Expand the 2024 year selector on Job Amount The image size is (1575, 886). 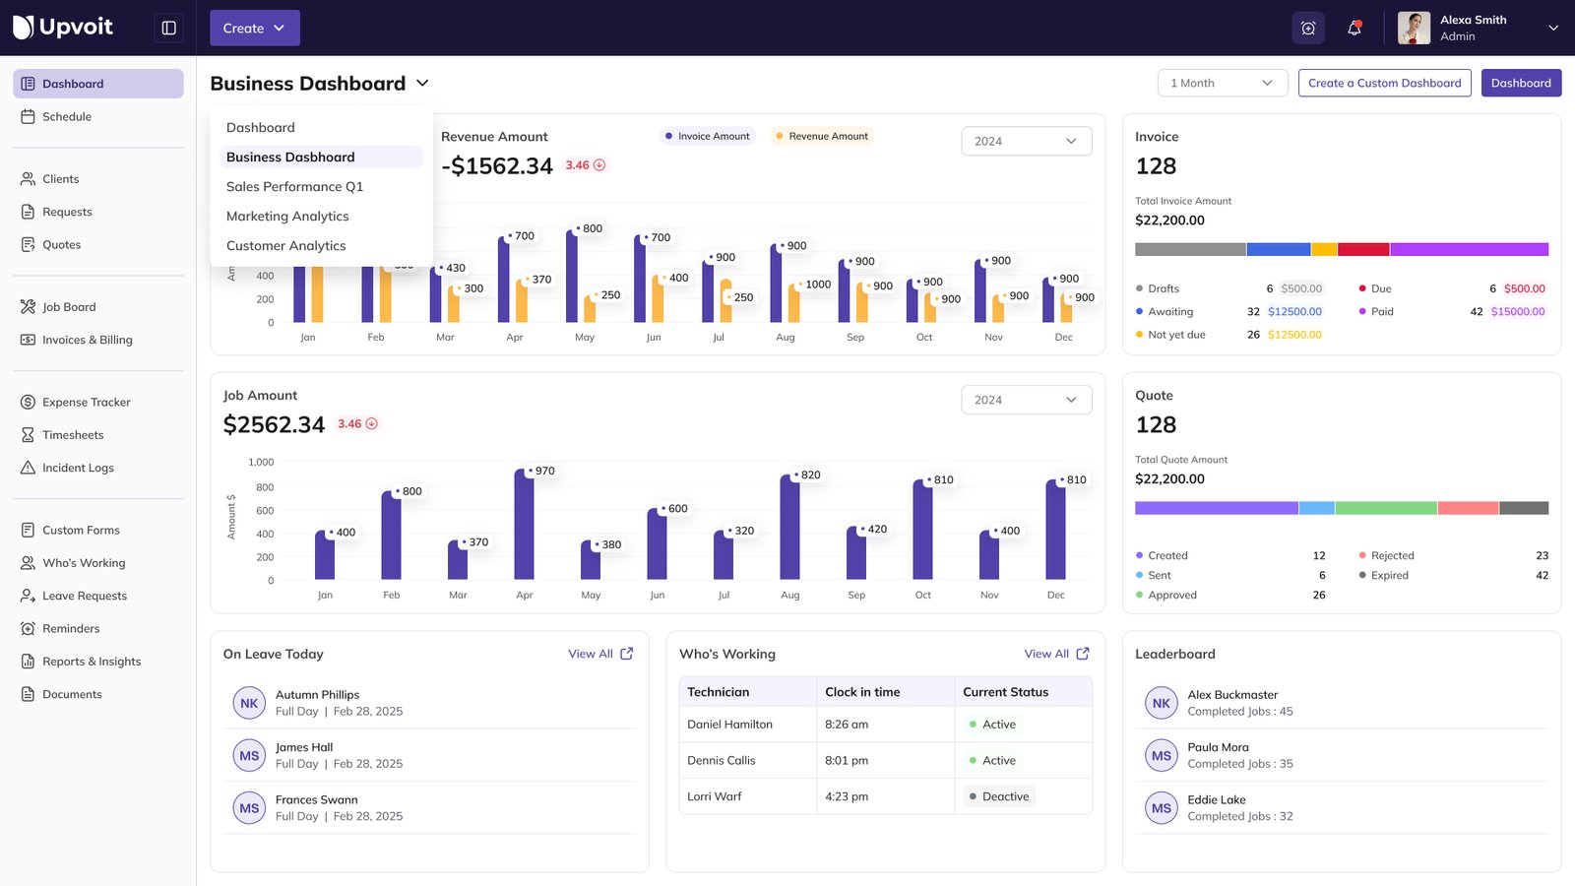(1026, 400)
